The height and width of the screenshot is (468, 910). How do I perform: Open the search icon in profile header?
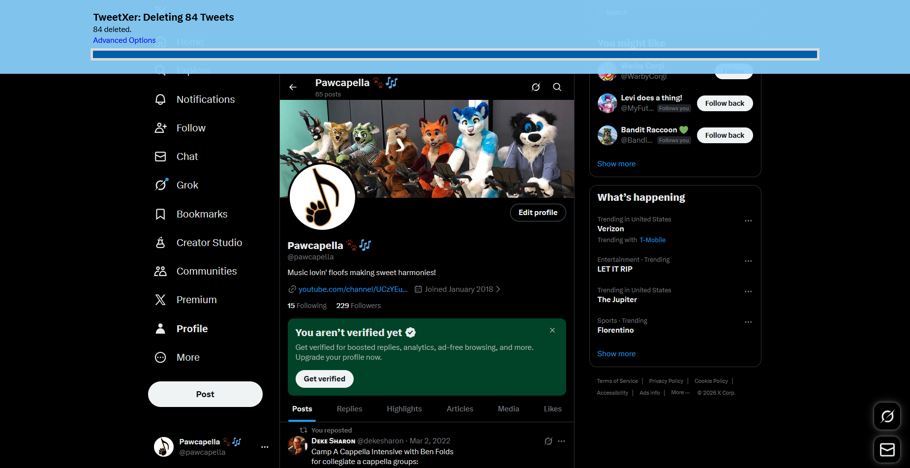click(557, 87)
